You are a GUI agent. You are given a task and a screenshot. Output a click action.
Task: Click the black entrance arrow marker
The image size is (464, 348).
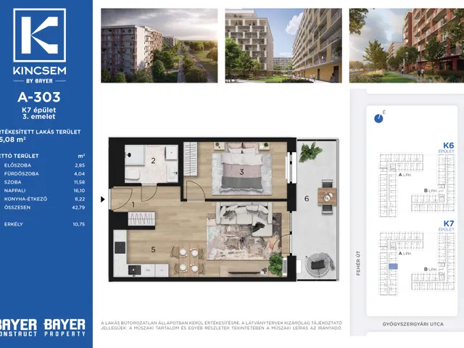[103, 199]
